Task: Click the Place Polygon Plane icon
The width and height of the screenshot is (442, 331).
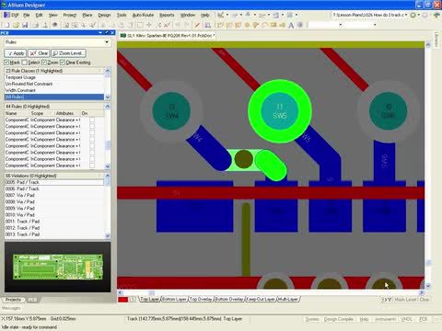Action: tap(282, 25)
